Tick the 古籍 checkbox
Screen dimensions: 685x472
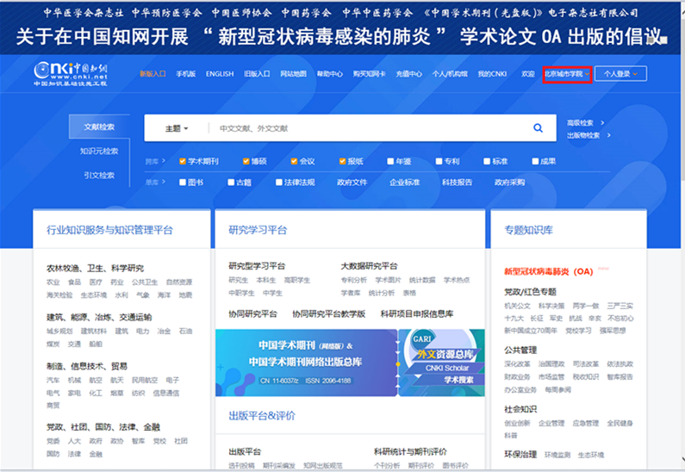[x=231, y=182]
